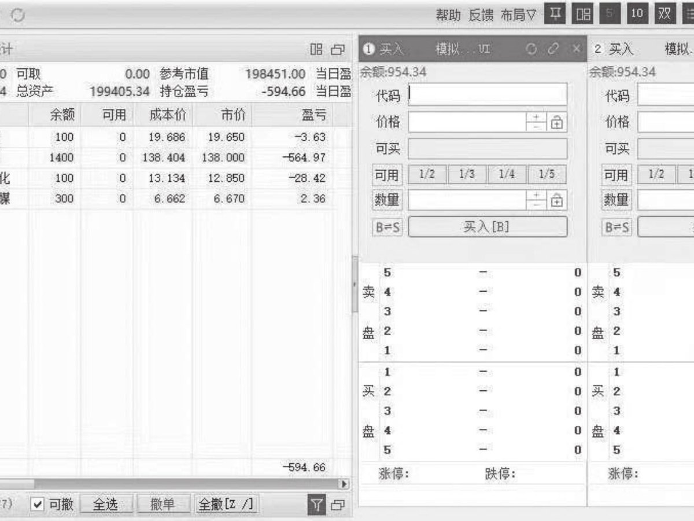This screenshot has height=521, width=694.
Task: Click the reload icon at top left
Action: tap(17, 16)
